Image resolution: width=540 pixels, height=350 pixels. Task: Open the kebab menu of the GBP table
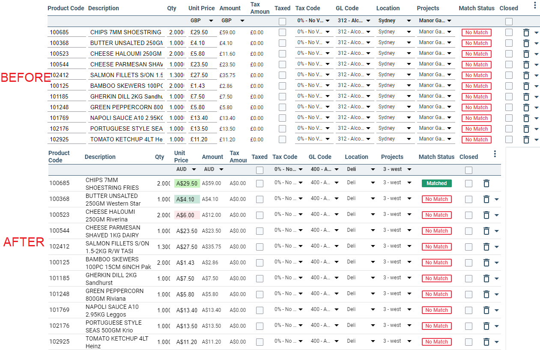point(535,5)
